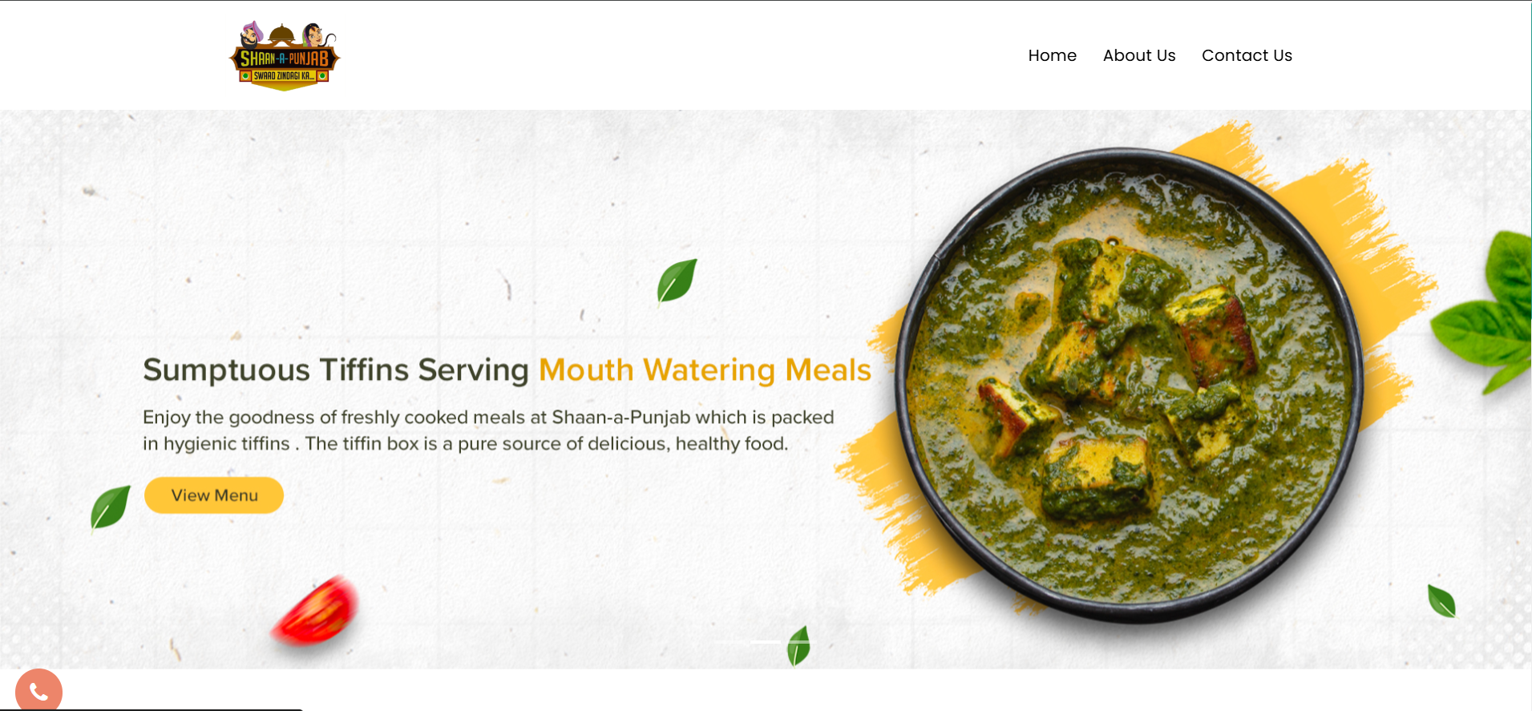
Task: Click the yellow 'Mouth Watering Meals' text
Action: tap(705, 370)
